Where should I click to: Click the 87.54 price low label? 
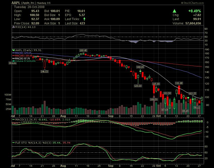[165, 110]
